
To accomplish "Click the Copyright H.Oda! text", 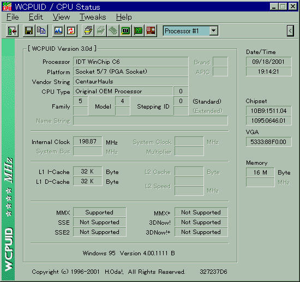I will pyautogui.click(x=109, y=272).
